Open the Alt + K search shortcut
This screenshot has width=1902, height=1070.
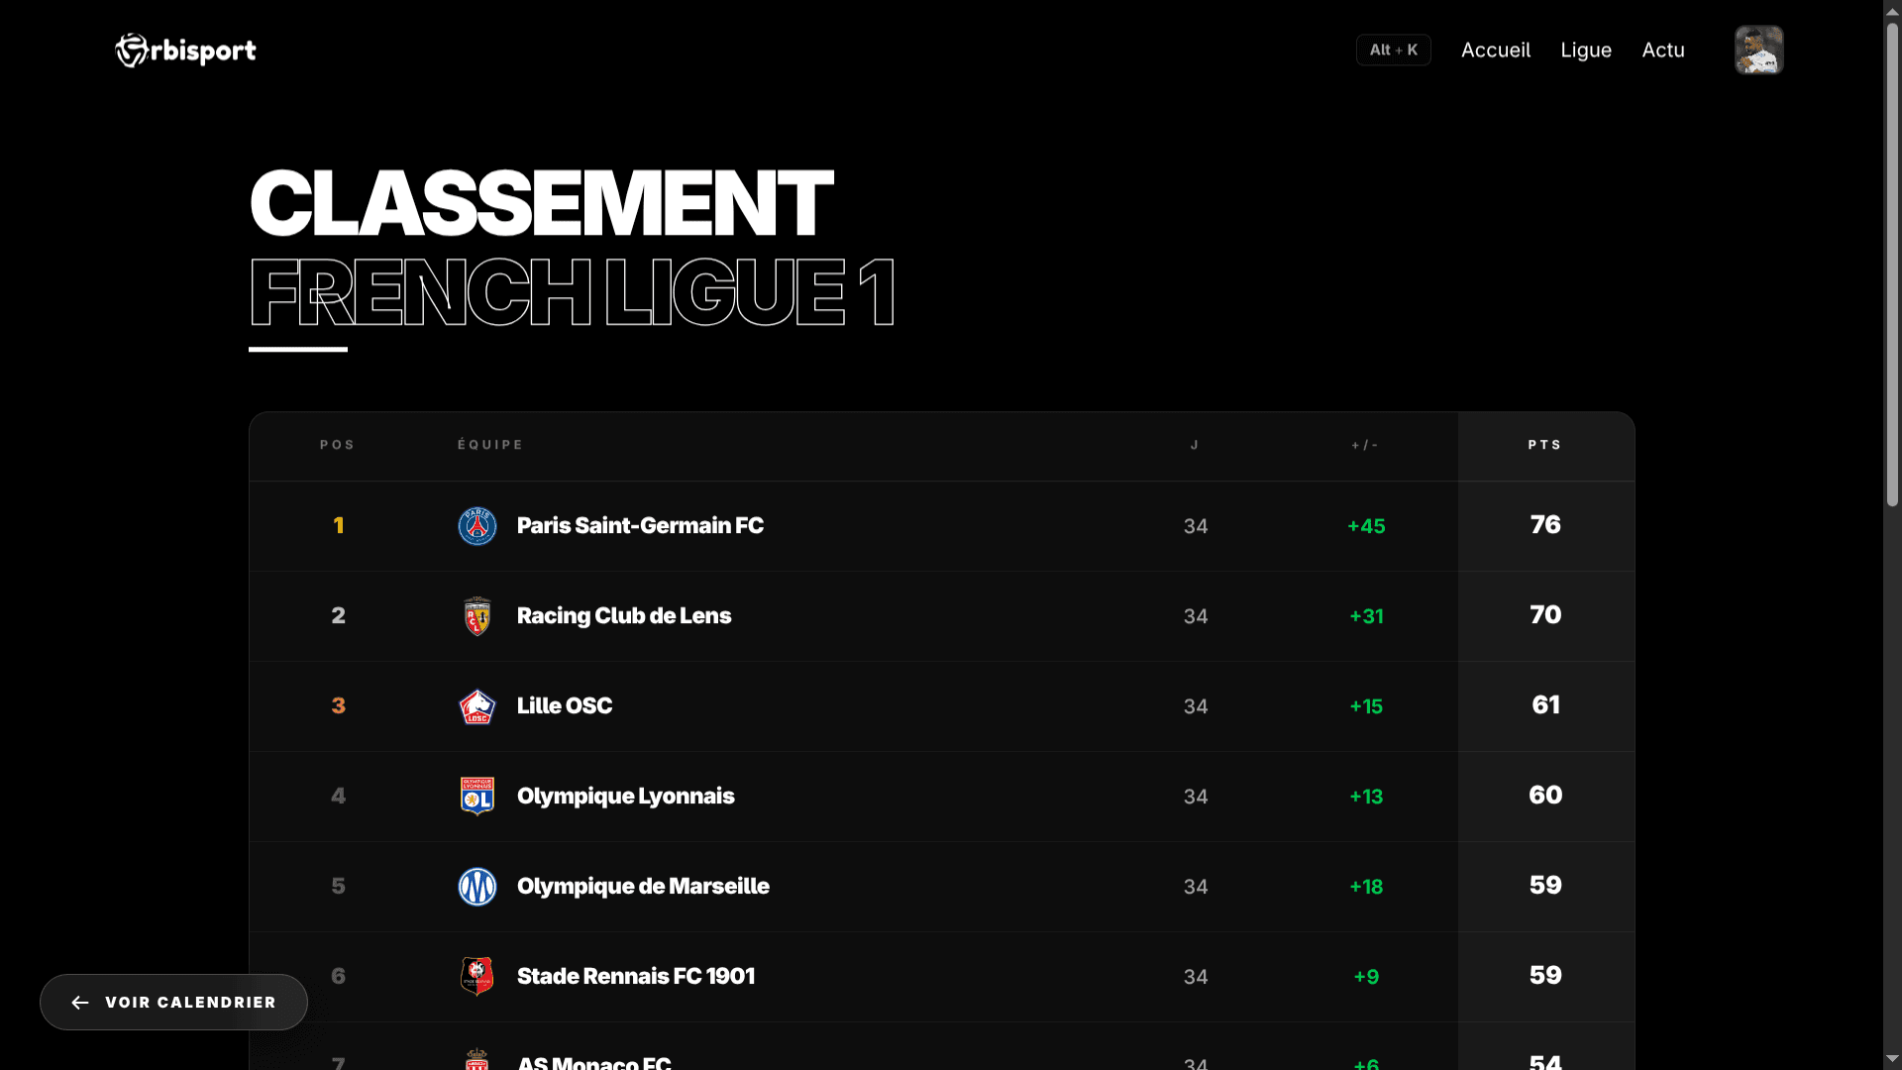(1393, 50)
